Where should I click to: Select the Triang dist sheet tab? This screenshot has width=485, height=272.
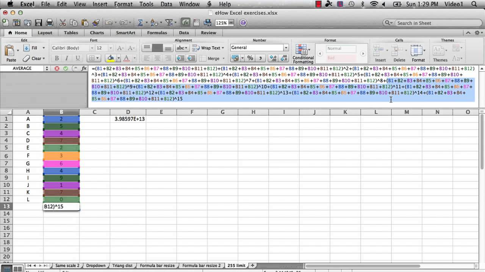pos(122,266)
